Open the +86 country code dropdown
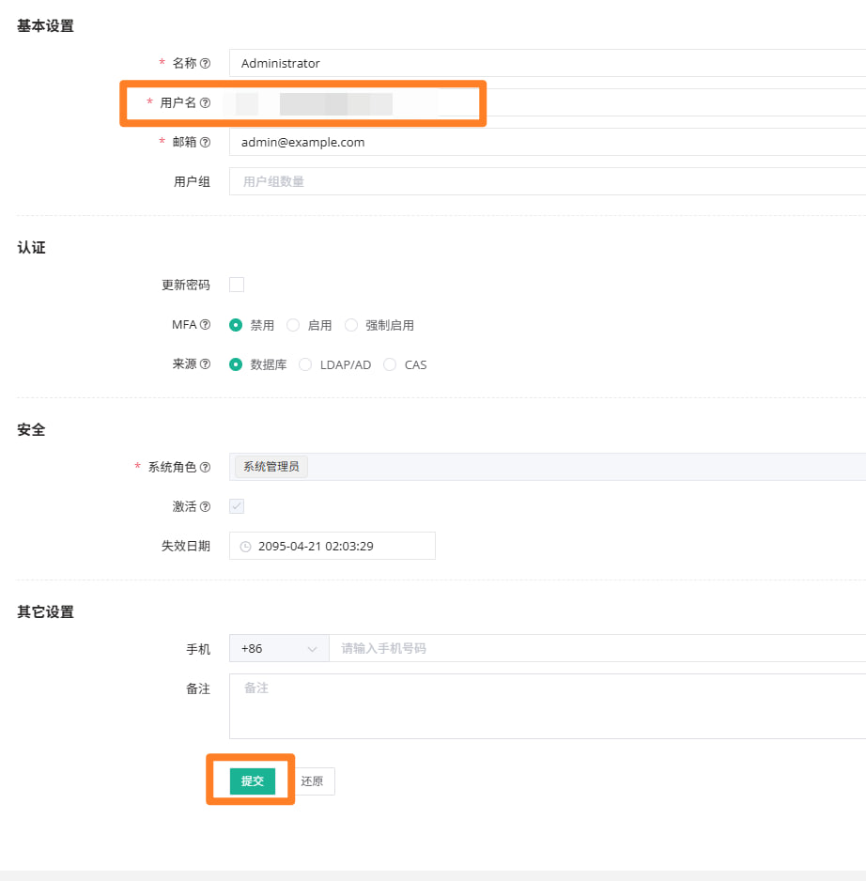 279,648
